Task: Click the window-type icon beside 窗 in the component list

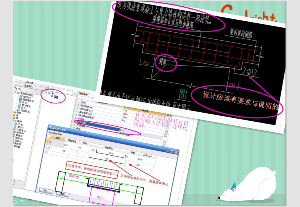Action: point(49,93)
